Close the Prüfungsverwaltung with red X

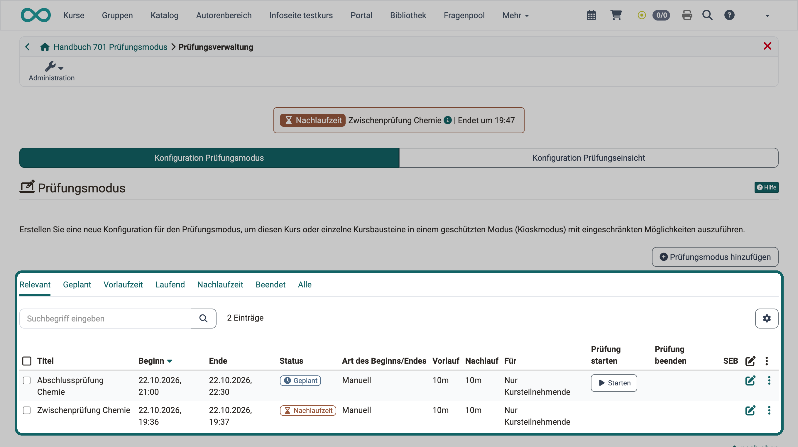click(767, 46)
